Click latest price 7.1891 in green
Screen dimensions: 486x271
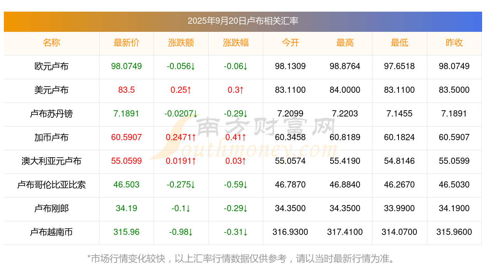tap(126, 114)
